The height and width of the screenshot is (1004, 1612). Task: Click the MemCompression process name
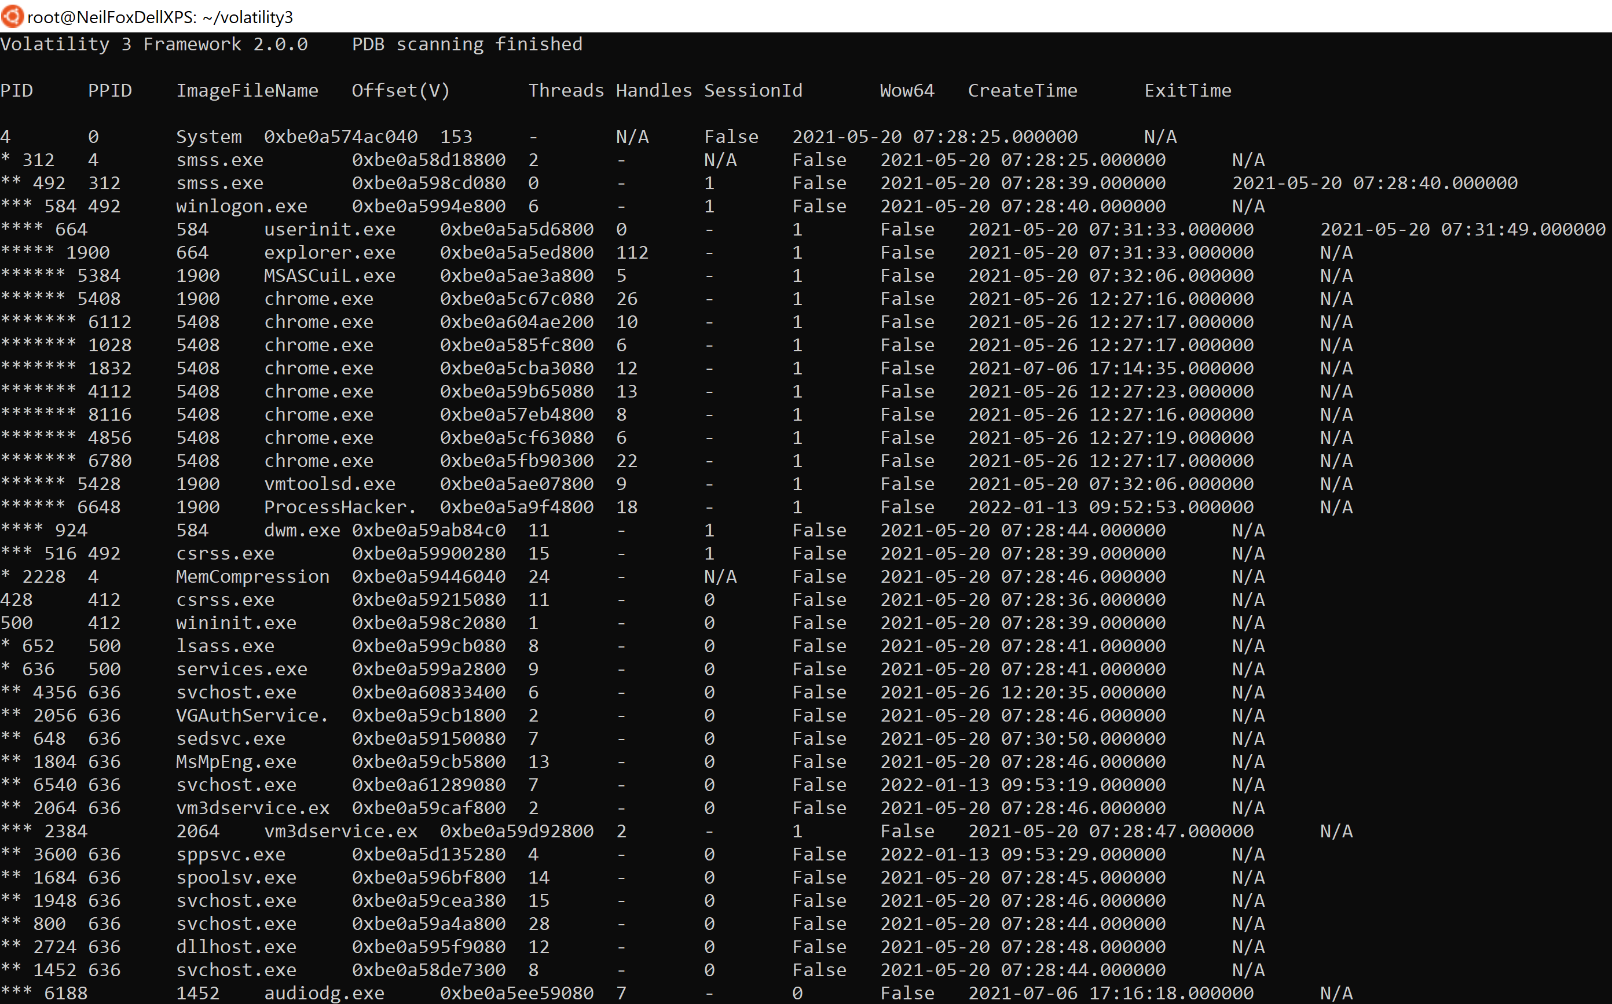tap(252, 576)
